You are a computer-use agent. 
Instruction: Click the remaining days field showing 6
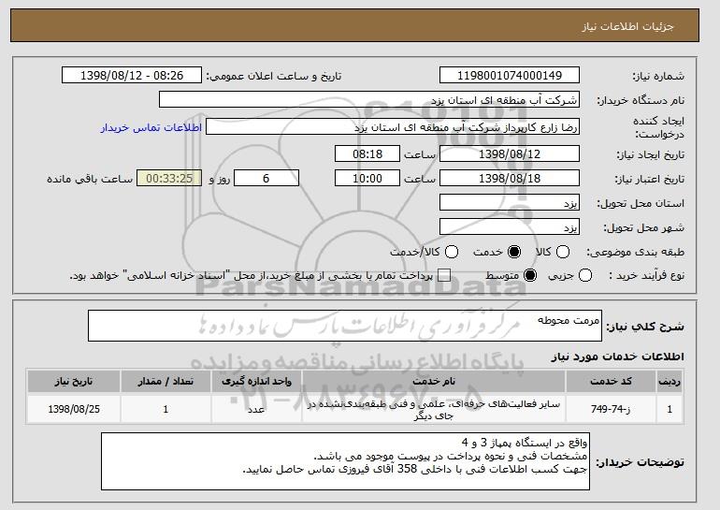[x=266, y=179]
